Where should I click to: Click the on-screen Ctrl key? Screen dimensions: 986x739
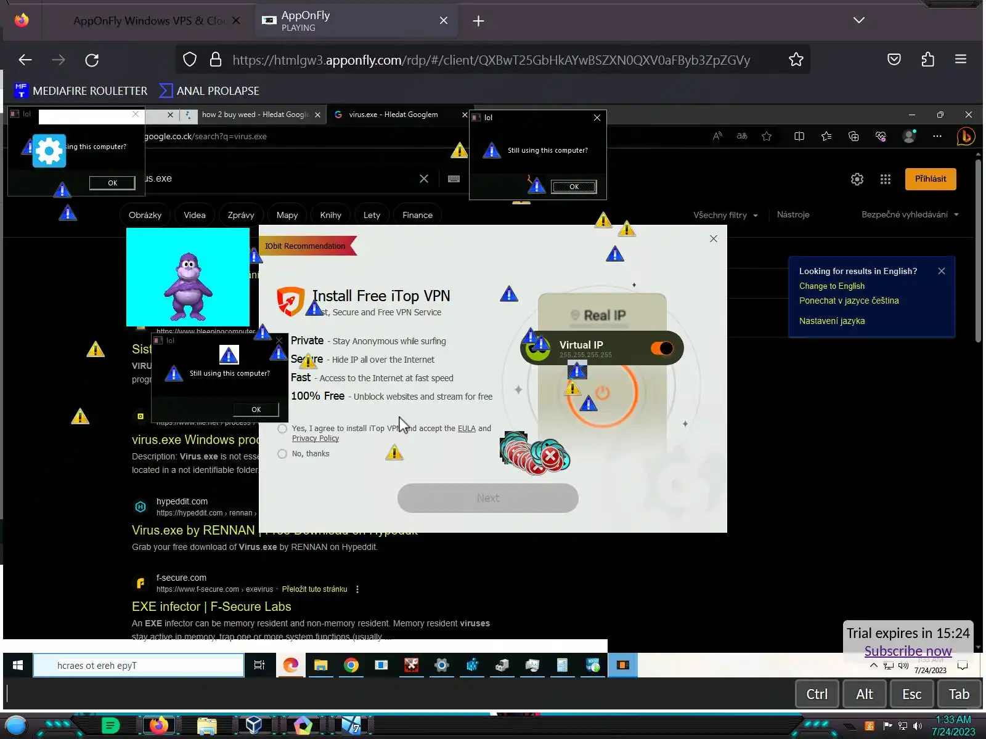coord(817,694)
